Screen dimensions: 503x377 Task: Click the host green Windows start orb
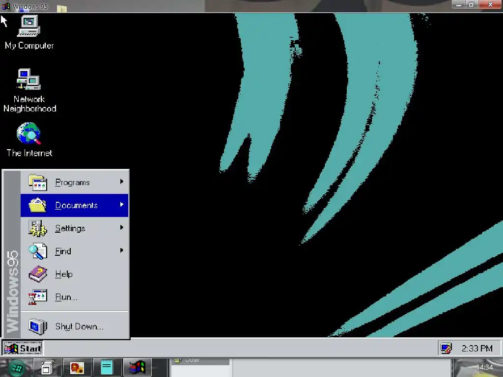click(x=16, y=368)
